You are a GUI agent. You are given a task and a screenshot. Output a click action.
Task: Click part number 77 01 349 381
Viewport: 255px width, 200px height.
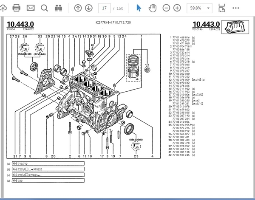181,104
